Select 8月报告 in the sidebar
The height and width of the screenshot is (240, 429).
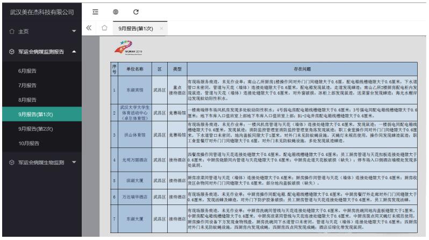pyautogui.click(x=27, y=100)
